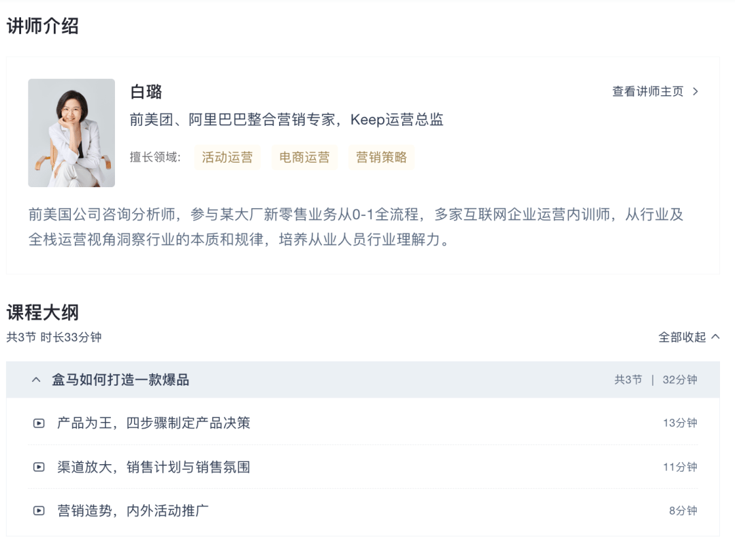Open instructor 白璐 profile photo
This screenshot has height=552, width=735.
click(x=71, y=133)
